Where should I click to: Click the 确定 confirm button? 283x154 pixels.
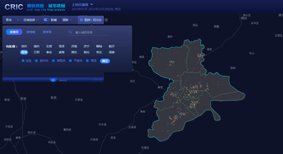pos(105,61)
